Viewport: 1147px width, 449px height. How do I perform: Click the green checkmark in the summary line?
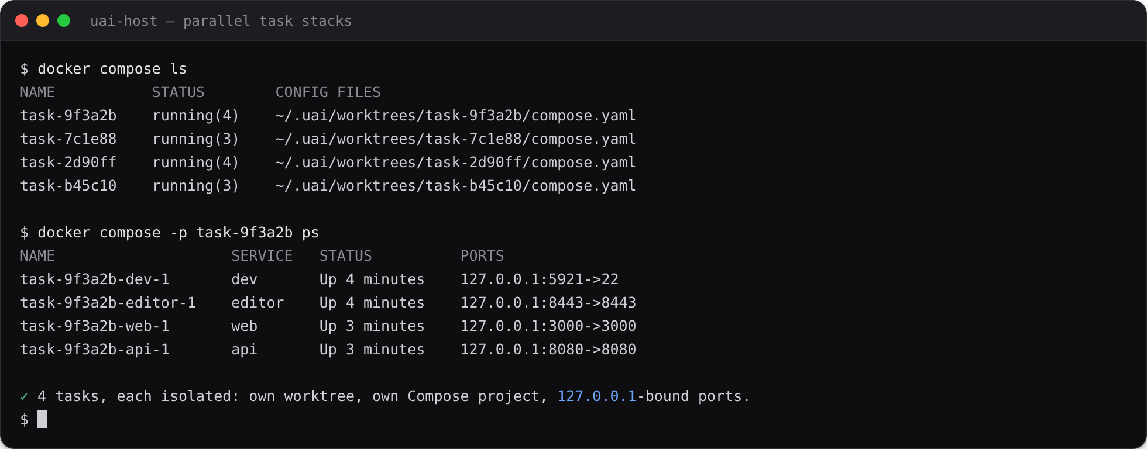(x=24, y=396)
